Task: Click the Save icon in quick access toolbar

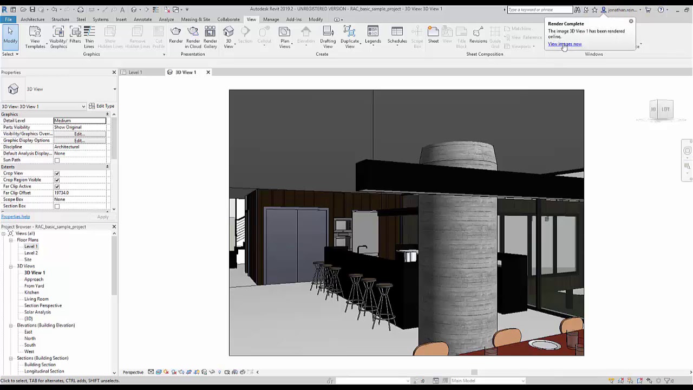Action: [32, 10]
